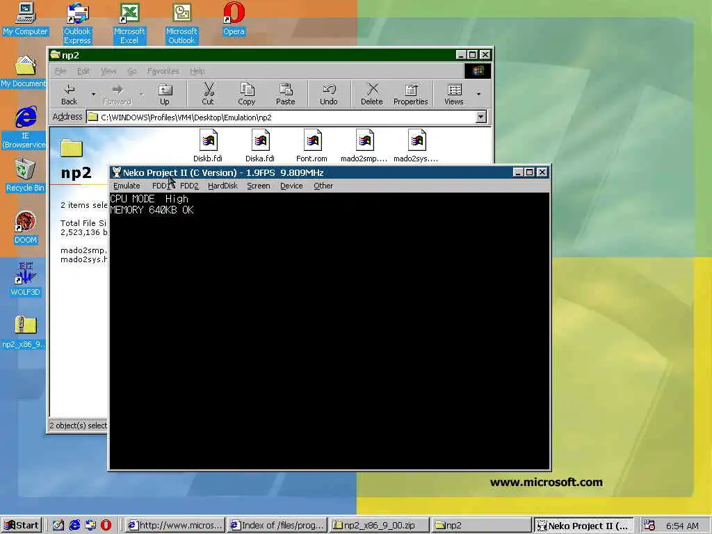Open the Recycle Bin

(25, 175)
